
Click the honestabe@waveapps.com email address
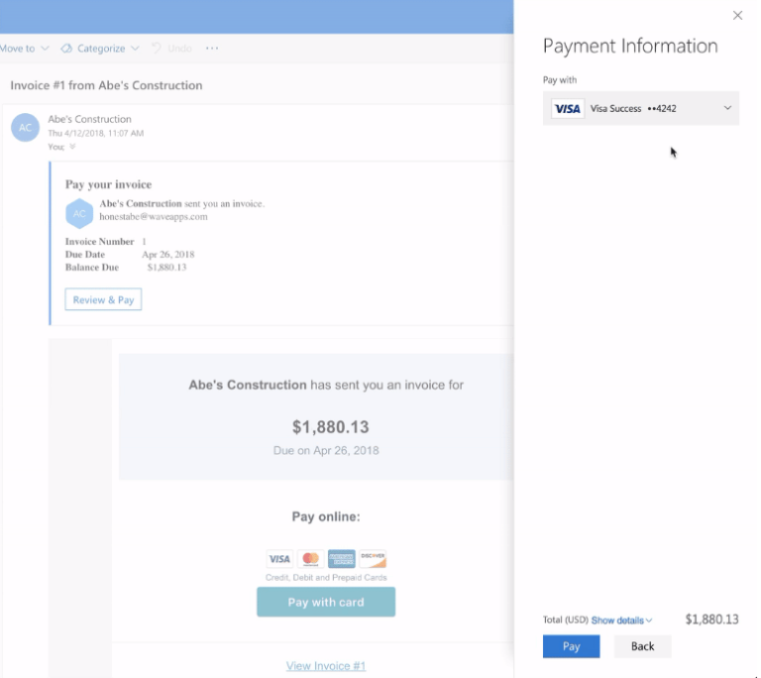[x=154, y=217]
